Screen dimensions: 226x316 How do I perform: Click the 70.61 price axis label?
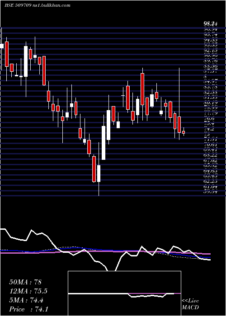click(210, 145)
